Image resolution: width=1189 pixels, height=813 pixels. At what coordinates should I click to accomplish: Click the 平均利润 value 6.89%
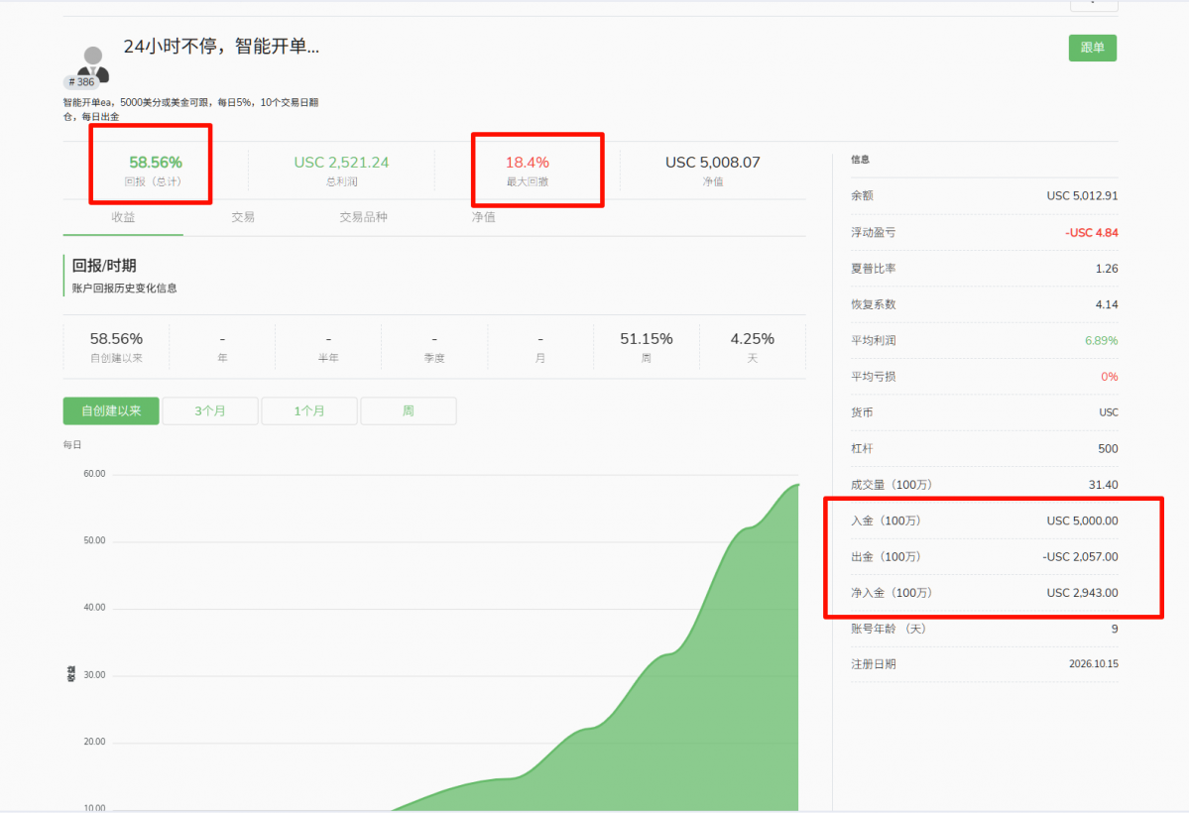pos(1101,340)
